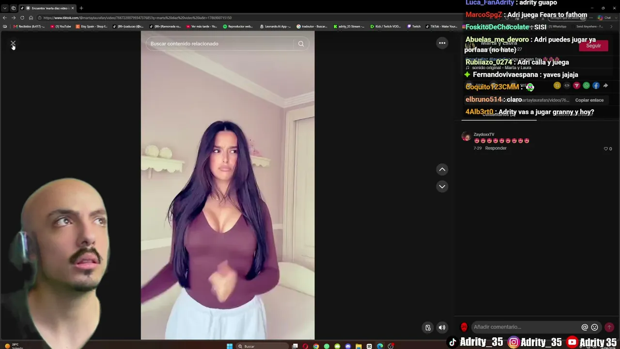Open the YouTube bookmark
Screen dimensions: 620x349
(x=61, y=27)
